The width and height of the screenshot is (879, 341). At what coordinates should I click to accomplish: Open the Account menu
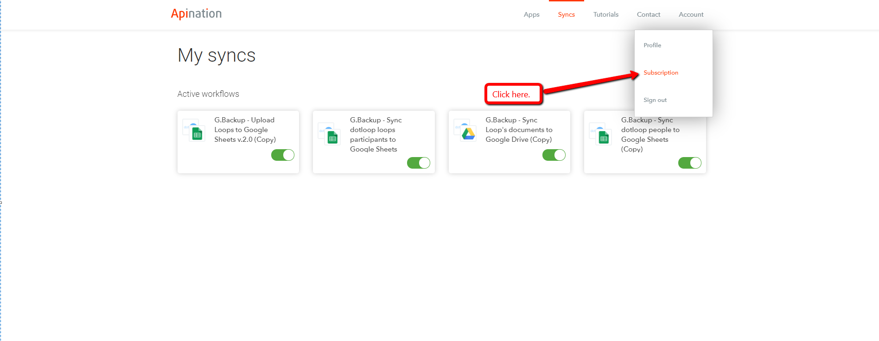pyautogui.click(x=691, y=14)
